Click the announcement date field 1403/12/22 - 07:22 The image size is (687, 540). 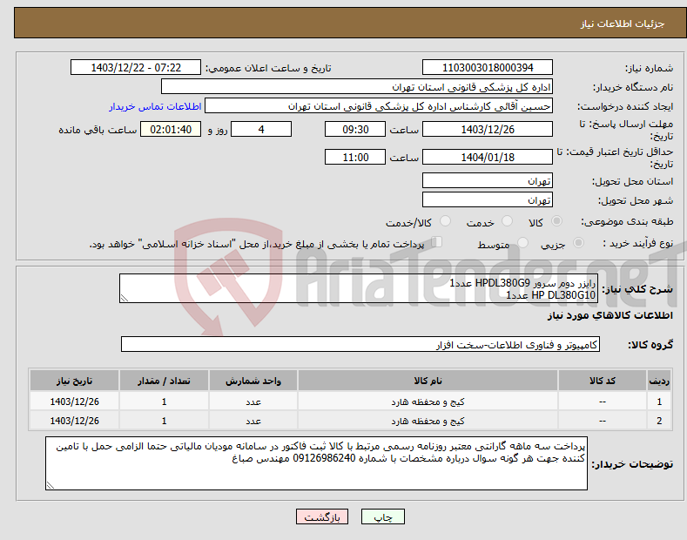(x=136, y=68)
